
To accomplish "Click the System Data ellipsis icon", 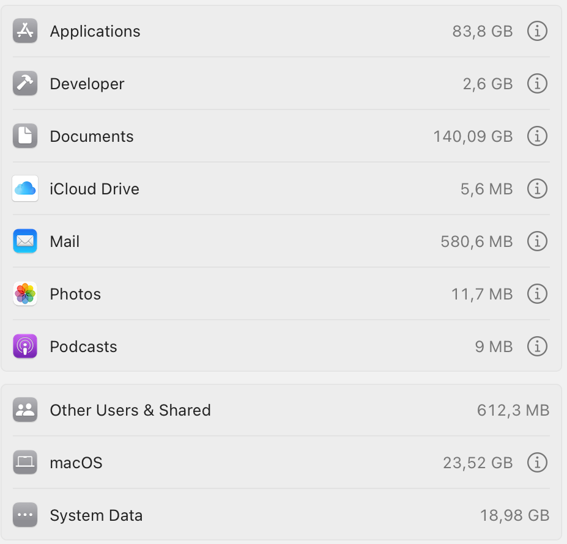I will [x=25, y=515].
